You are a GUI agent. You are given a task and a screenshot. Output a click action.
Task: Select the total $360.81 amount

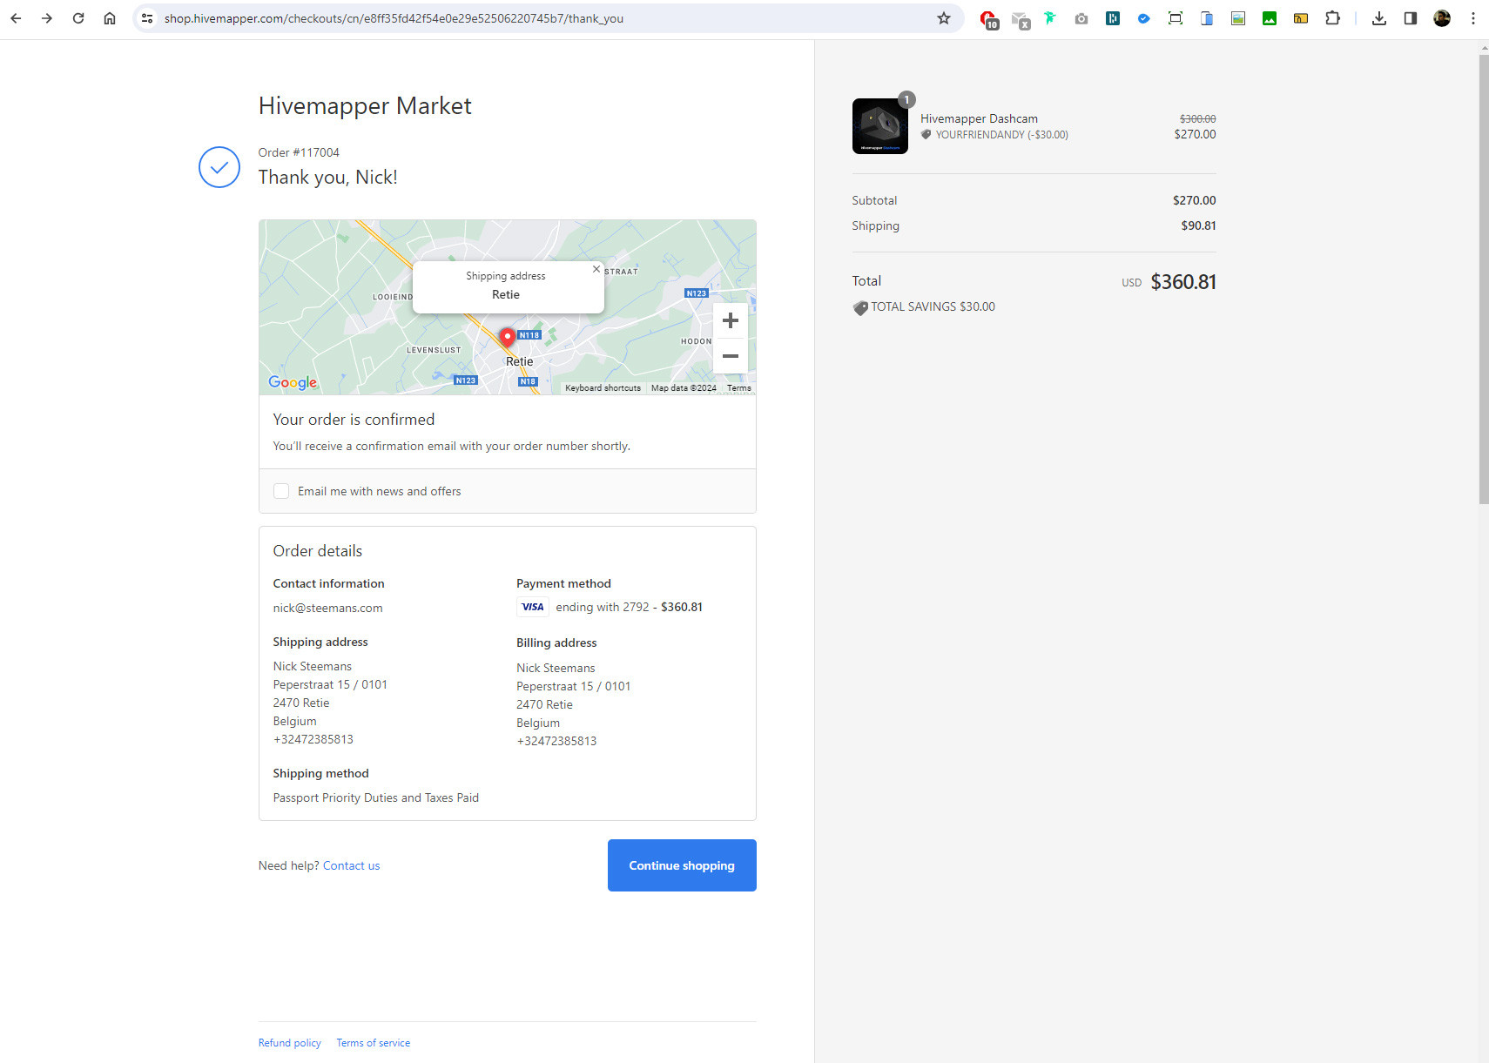click(1183, 282)
